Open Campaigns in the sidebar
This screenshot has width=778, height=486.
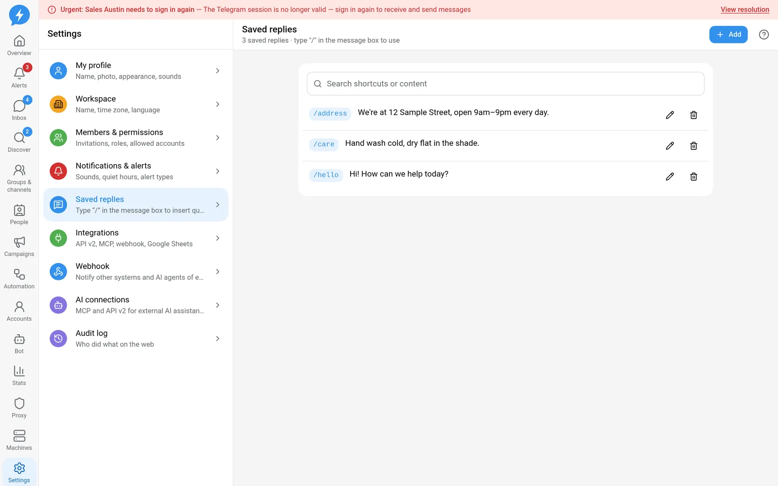tap(19, 247)
